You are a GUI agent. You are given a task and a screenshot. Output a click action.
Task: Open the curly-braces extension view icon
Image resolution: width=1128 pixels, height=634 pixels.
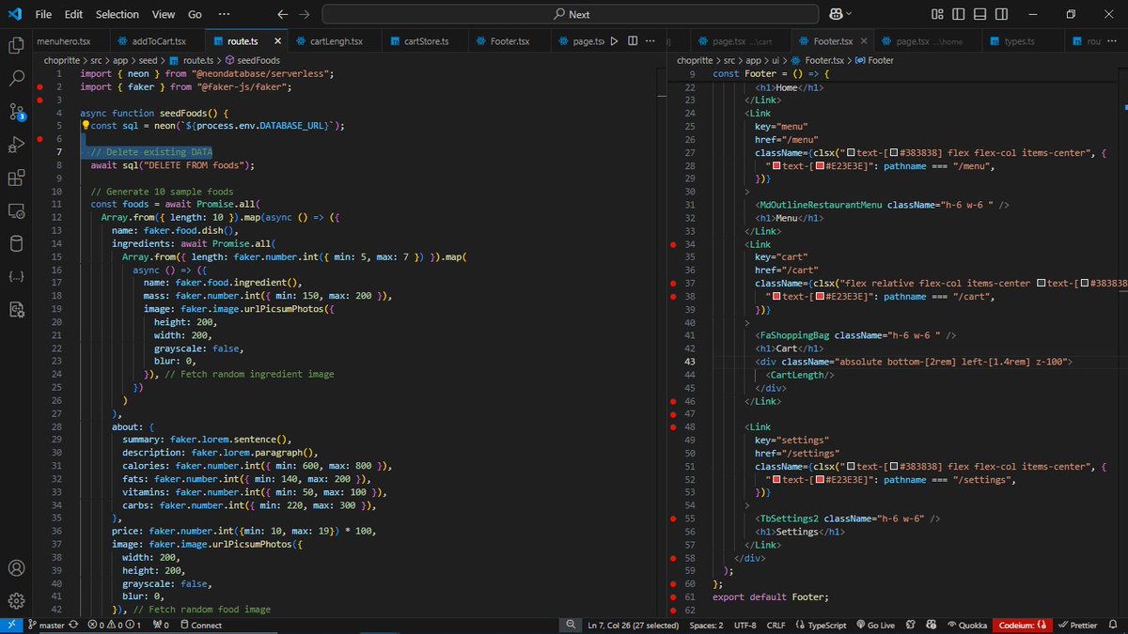click(15, 276)
